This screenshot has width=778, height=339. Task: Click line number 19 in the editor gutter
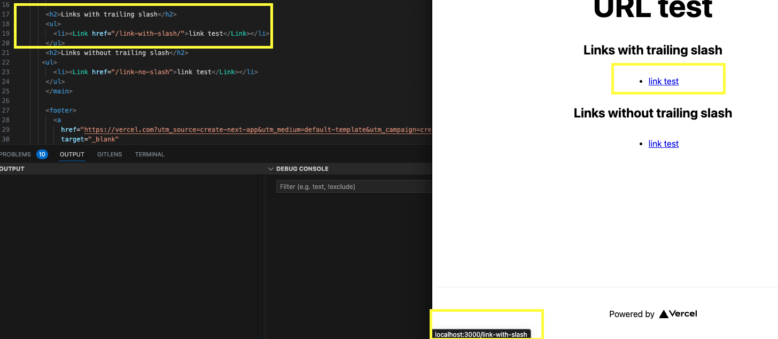(x=6, y=33)
